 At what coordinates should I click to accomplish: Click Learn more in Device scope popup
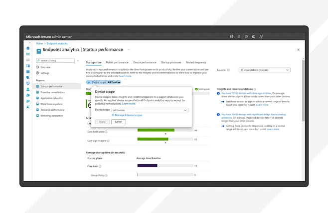(129, 104)
